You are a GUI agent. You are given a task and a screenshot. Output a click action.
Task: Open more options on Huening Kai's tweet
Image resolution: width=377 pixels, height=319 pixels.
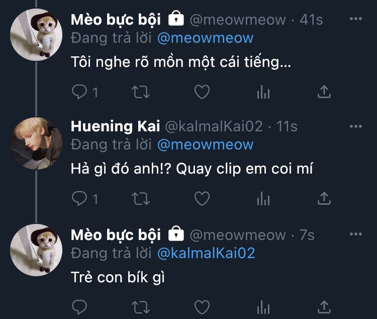click(355, 126)
